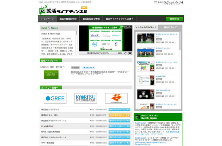Screen dimensions: 222x146
Task: Click retweet under the first tweet
Action: (x=153, y=134)
